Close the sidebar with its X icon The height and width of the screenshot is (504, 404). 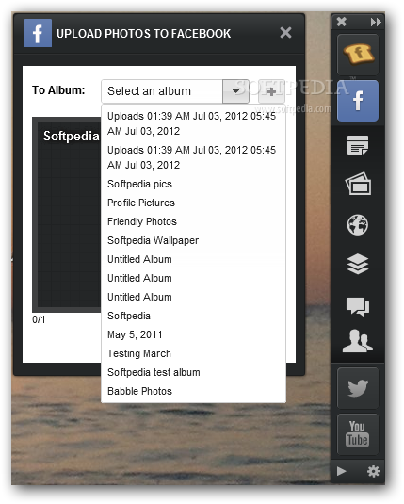pos(341,22)
